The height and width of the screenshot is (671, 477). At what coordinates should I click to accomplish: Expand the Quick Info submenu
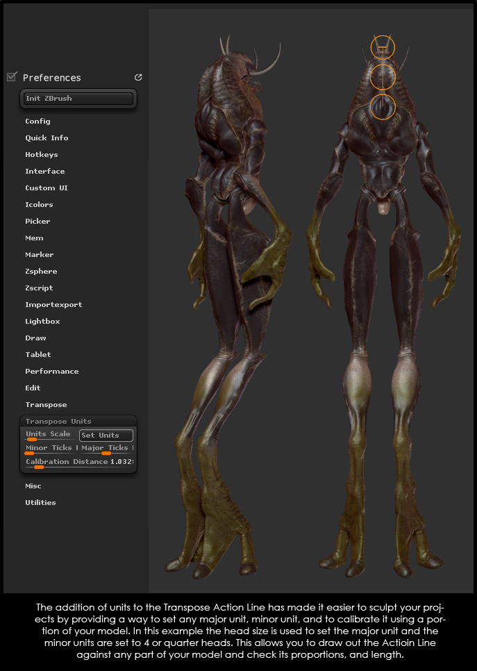coord(47,138)
